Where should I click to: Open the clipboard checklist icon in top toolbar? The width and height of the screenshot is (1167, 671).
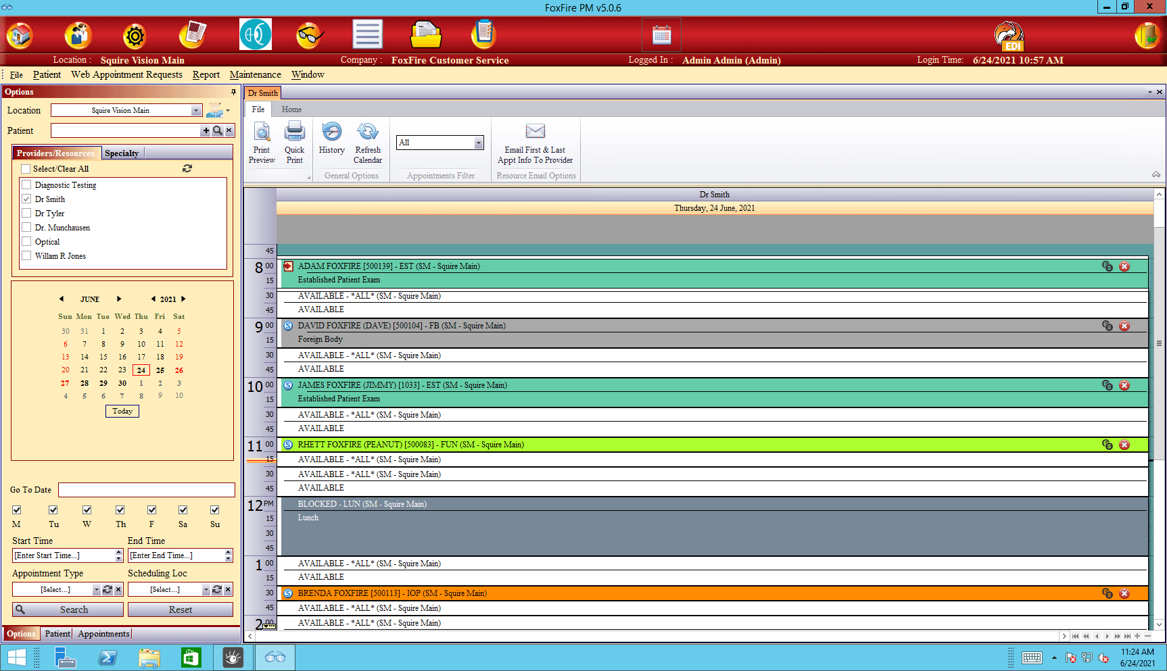click(x=483, y=35)
